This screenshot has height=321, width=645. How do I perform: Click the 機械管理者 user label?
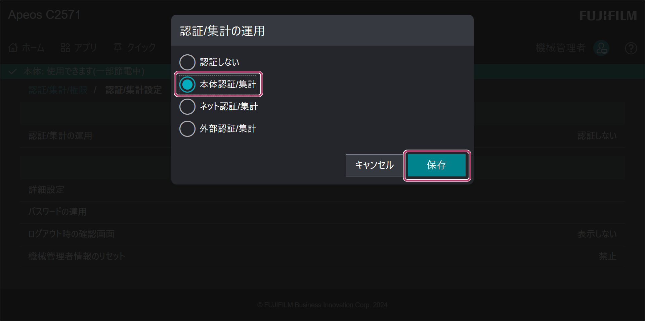click(561, 48)
